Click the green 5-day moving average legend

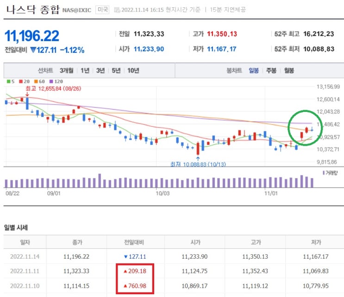10,81
